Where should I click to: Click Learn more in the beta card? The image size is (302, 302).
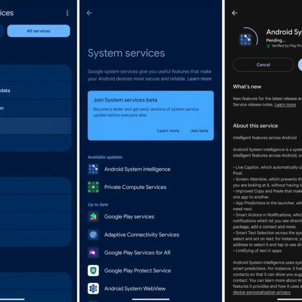(168, 131)
